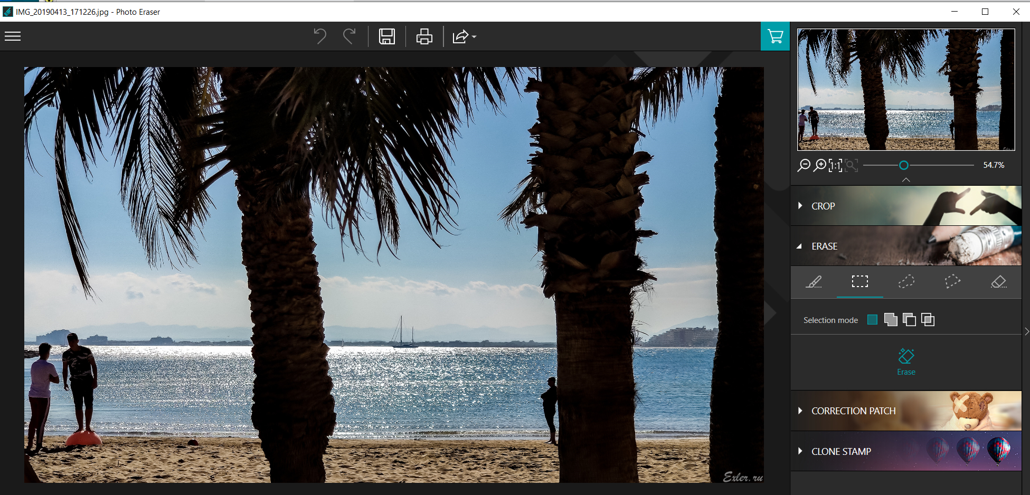Click the Redo arrow icon

(349, 36)
